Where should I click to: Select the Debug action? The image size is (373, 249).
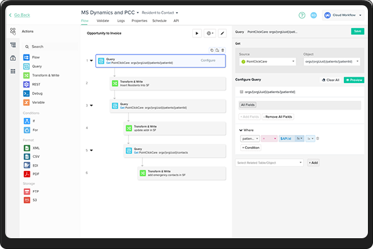coord(33,93)
